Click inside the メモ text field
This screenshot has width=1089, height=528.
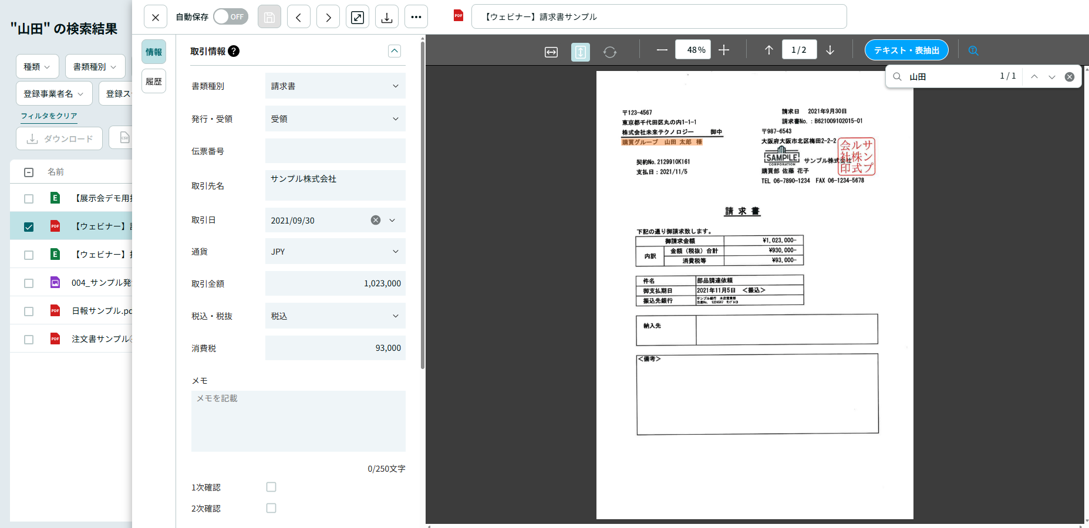tap(298, 421)
